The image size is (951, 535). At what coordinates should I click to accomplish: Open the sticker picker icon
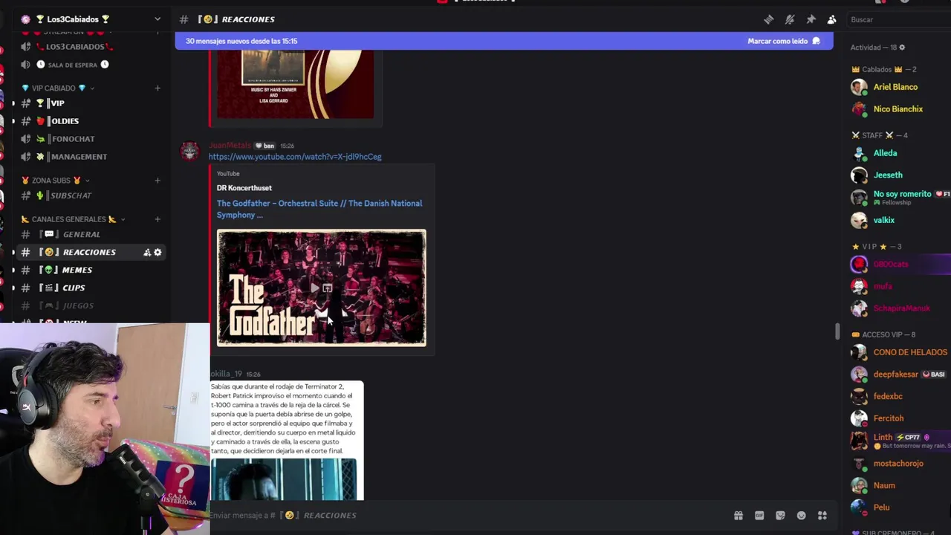pos(780,516)
